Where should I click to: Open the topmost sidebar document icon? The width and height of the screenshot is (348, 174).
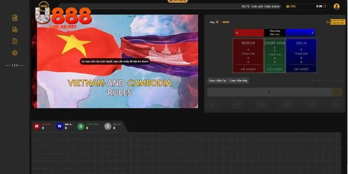(15, 18)
